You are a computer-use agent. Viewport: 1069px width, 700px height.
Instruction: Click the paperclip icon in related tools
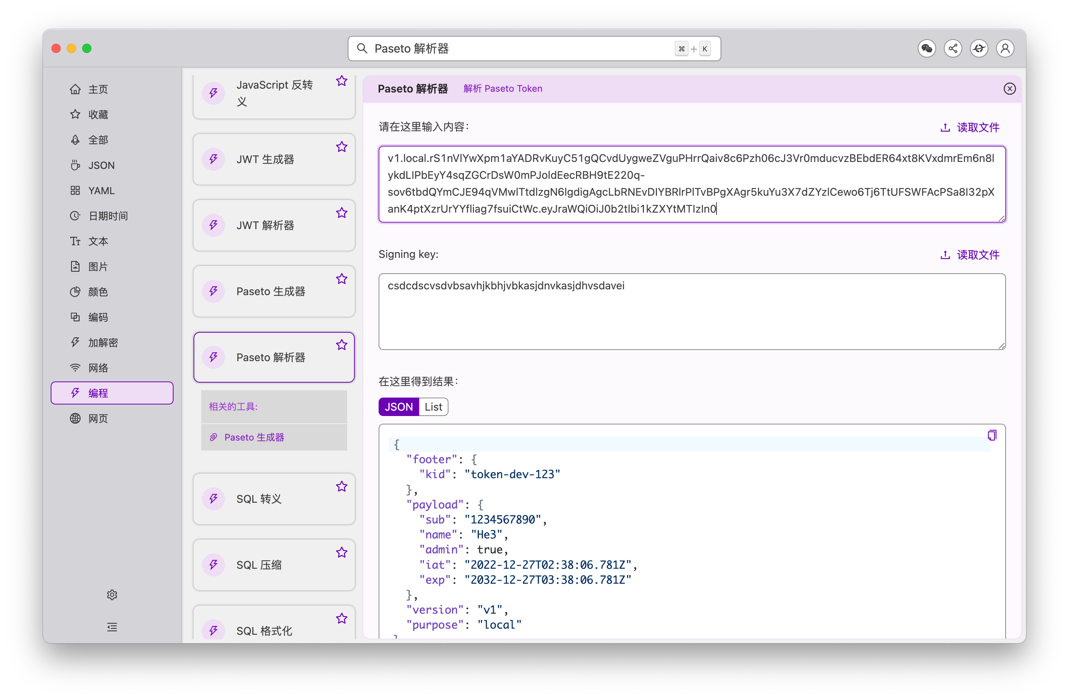click(x=214, y=438)
